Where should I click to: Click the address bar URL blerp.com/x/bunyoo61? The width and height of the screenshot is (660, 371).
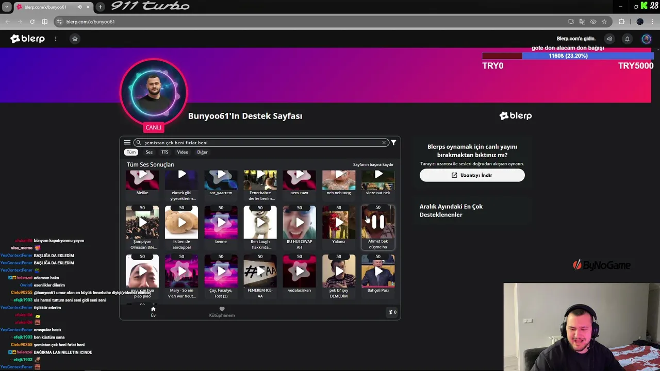click(x=91, y=22)
